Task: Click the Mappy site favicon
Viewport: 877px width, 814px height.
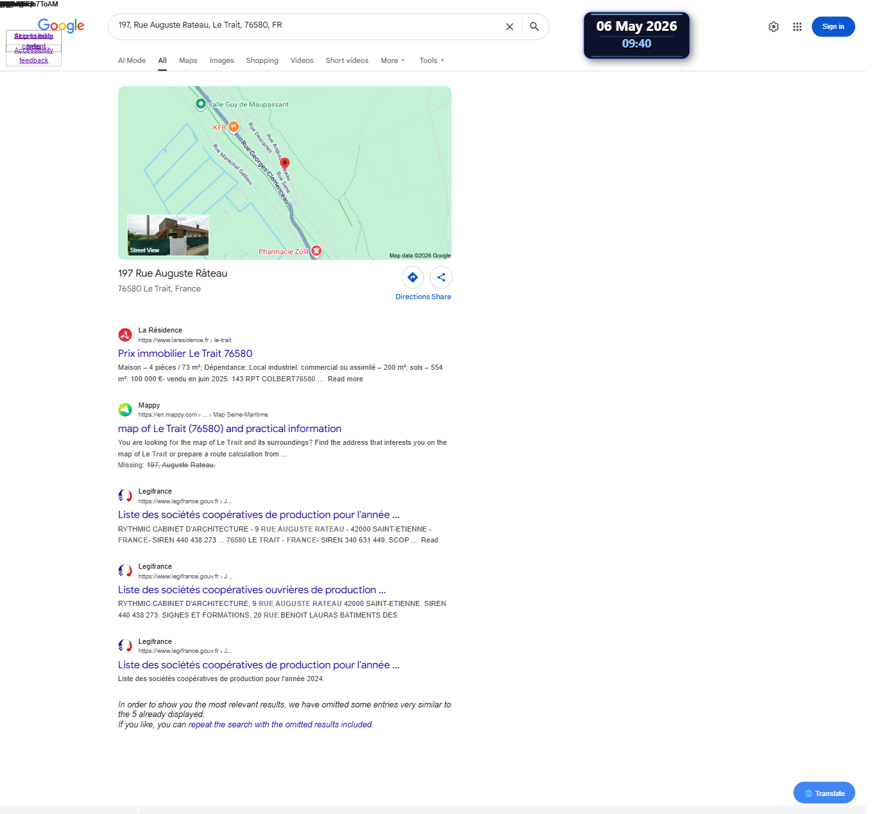Action: (x=125, y=410)
